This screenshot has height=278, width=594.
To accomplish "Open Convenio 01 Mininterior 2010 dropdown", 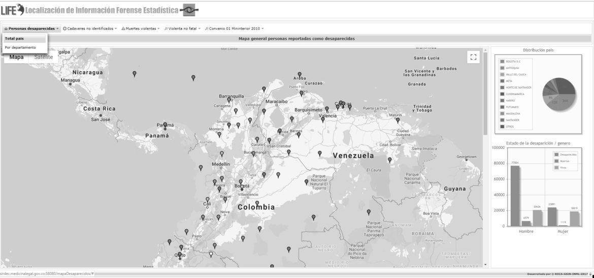I will pos(234,28).
